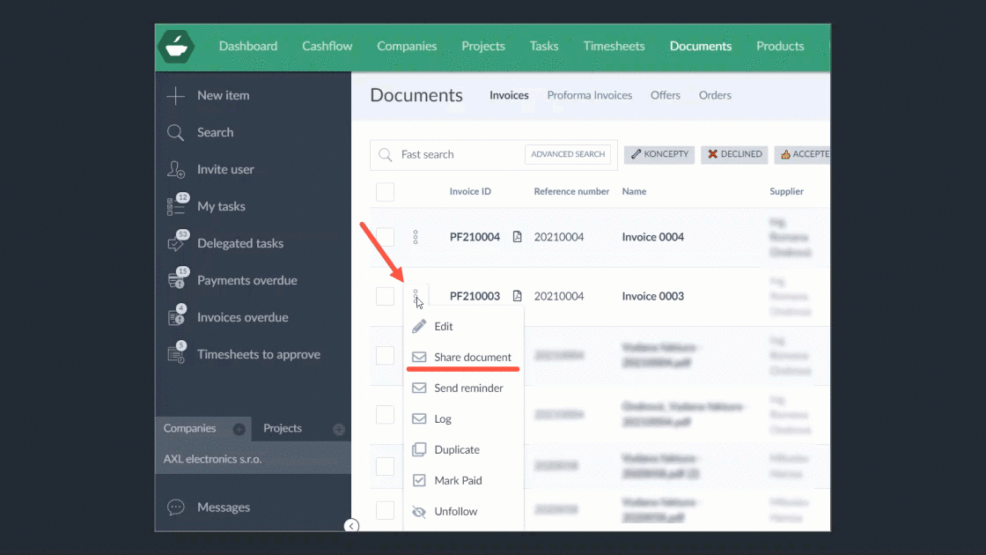Open the PDF icon next to PF210003
The width and height of the screenshot is (986, 555).
click(x=517, y=296)
